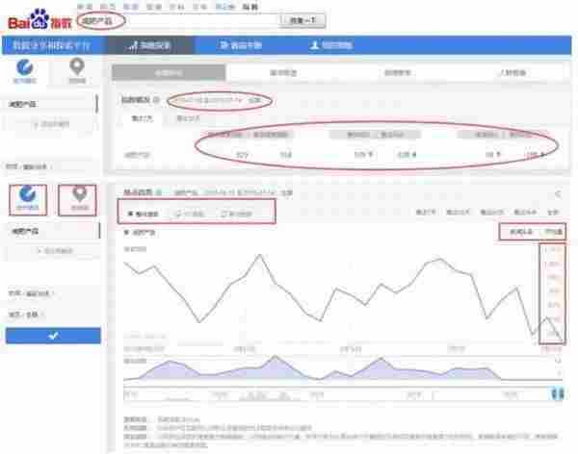578x454 pixels.
Task: Toggle the average value option above chart
Action: [x=553, y=231]
